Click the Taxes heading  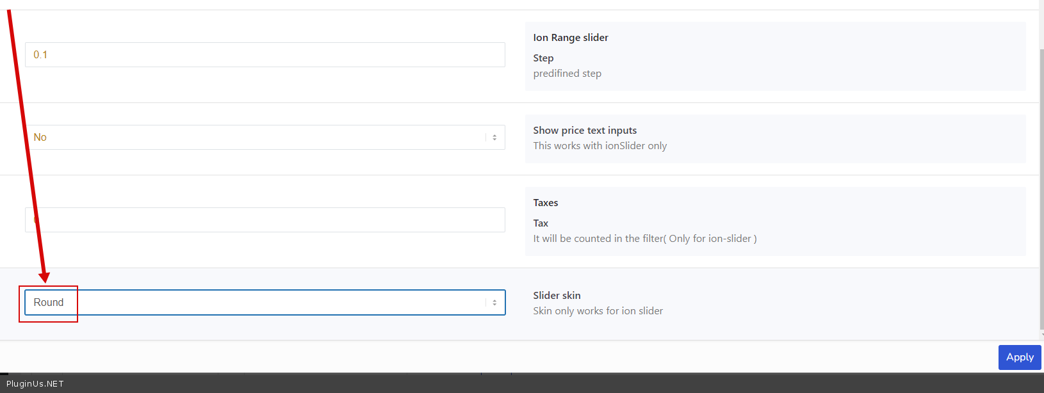coord(545,203)
